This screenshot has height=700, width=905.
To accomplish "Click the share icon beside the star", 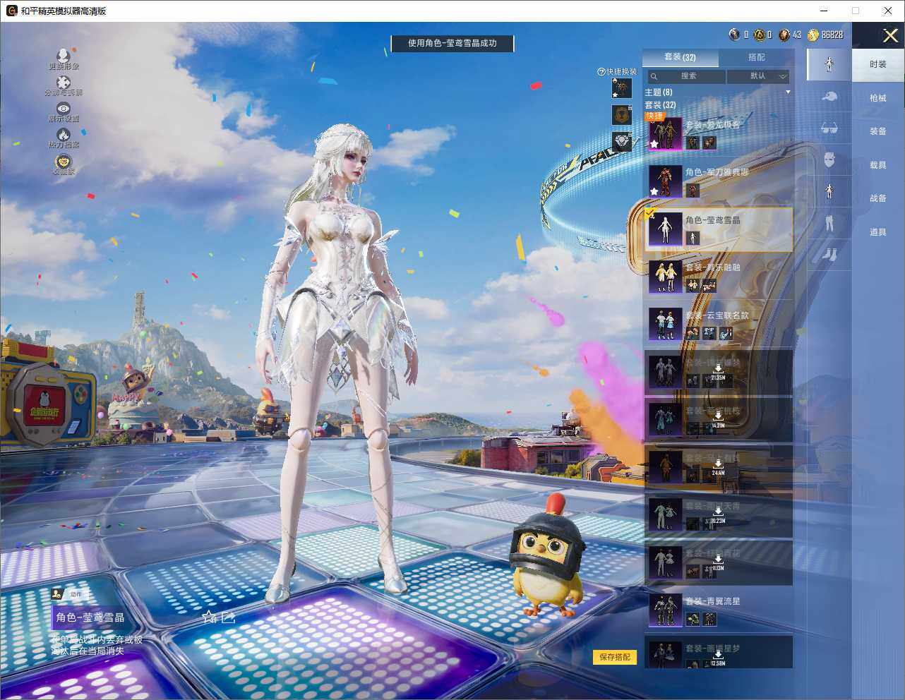I will click(228, 617).
